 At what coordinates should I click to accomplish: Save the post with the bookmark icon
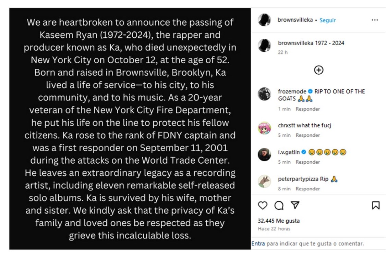tap(375, 205)
